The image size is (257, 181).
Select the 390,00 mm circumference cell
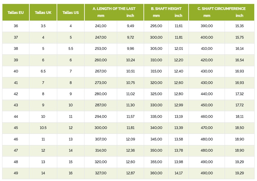tap(207, 26)
